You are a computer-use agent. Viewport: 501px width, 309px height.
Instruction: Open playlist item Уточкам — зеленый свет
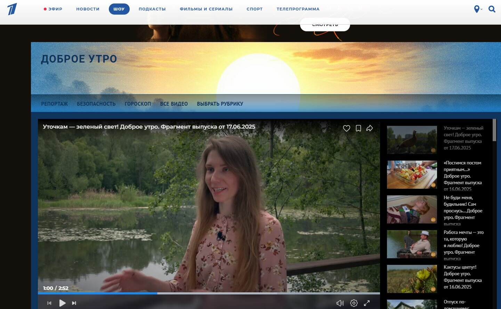click(463, 138)
